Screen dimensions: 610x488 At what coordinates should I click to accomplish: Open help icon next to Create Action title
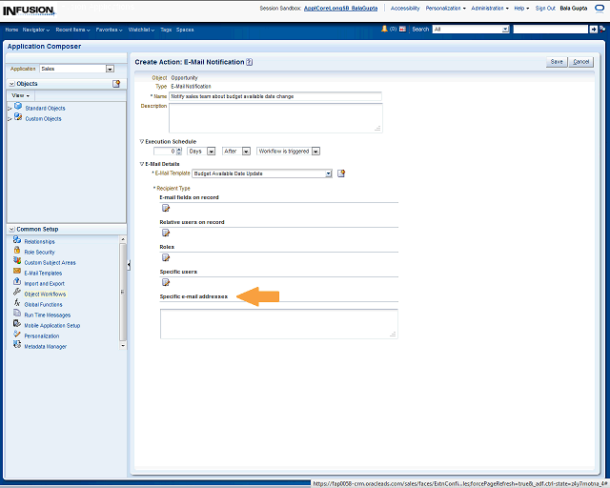[250, 62]
